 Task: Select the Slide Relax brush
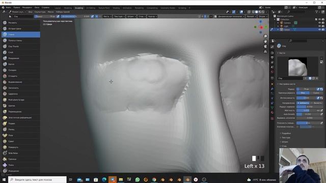[21, 153]
